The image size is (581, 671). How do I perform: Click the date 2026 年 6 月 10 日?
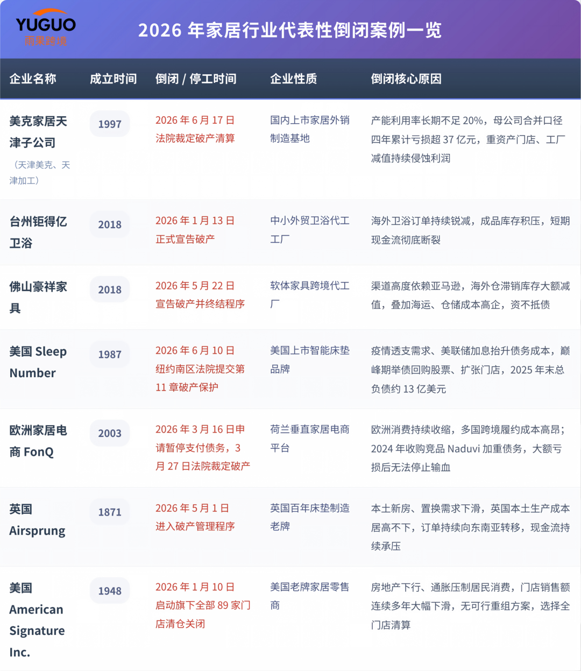[x=195, y=351]
